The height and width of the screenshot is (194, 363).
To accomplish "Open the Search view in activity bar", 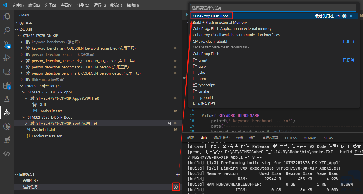I will [x=7, y=30].
